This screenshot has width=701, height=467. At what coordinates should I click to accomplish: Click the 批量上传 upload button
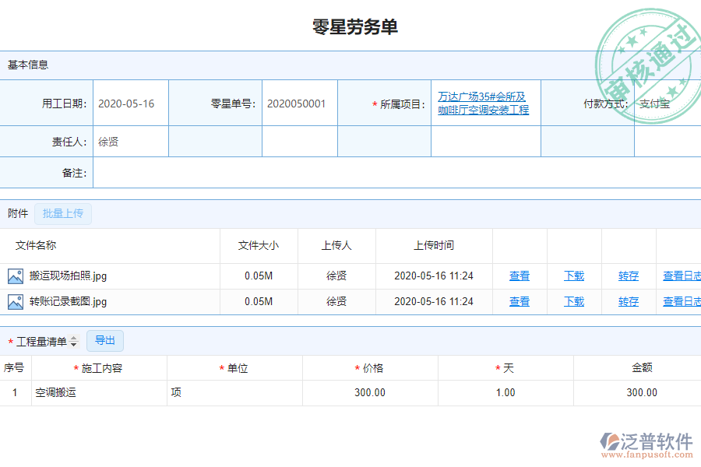(62, 213)
